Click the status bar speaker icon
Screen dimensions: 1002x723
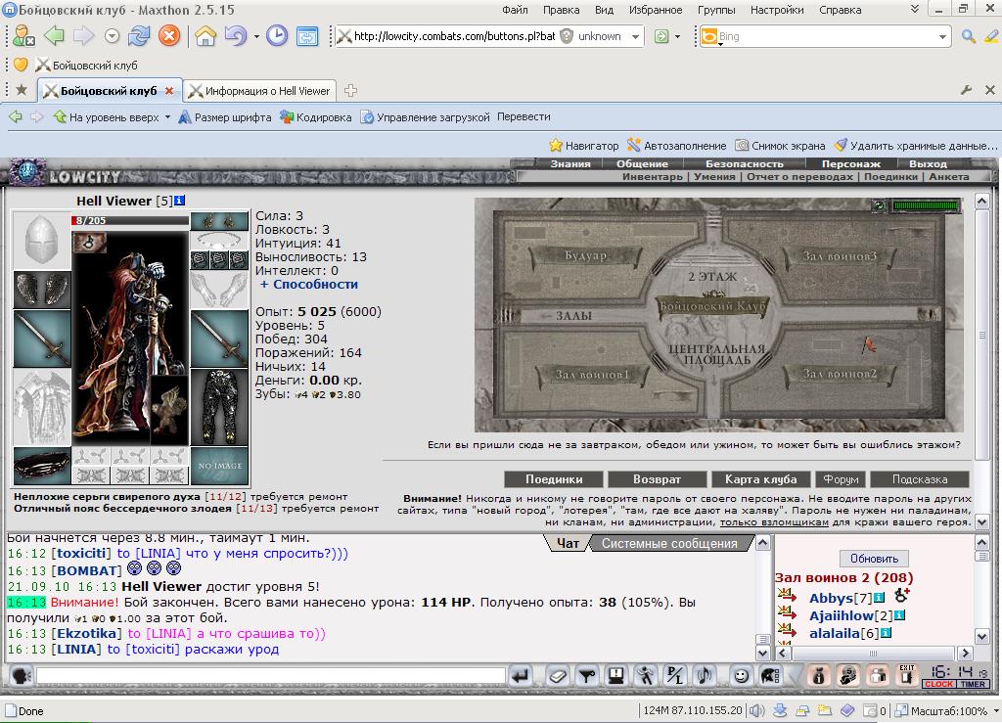click(x=756, y=710)
